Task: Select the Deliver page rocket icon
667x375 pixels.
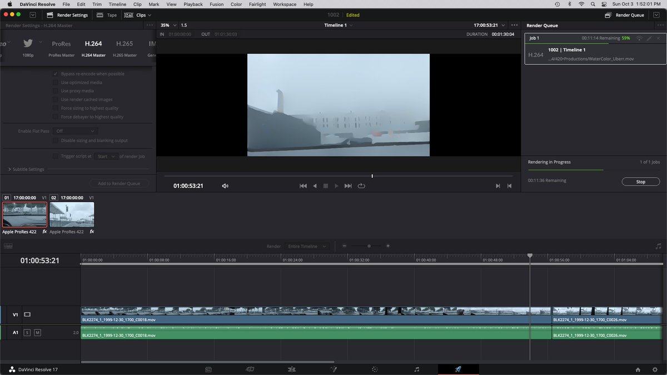Action: coord(458,369)
